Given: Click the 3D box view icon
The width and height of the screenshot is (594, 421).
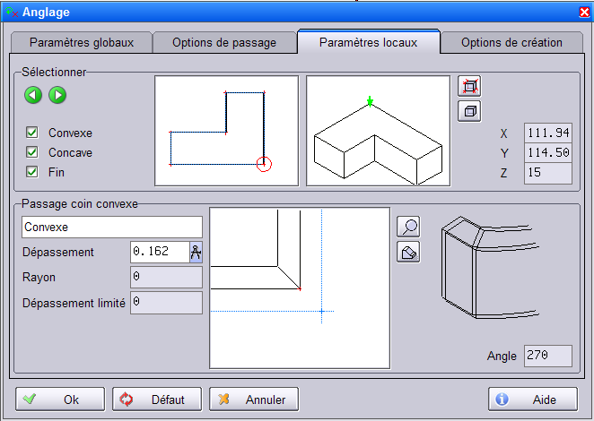Looking at the screenshot, I should pos(468,111).
